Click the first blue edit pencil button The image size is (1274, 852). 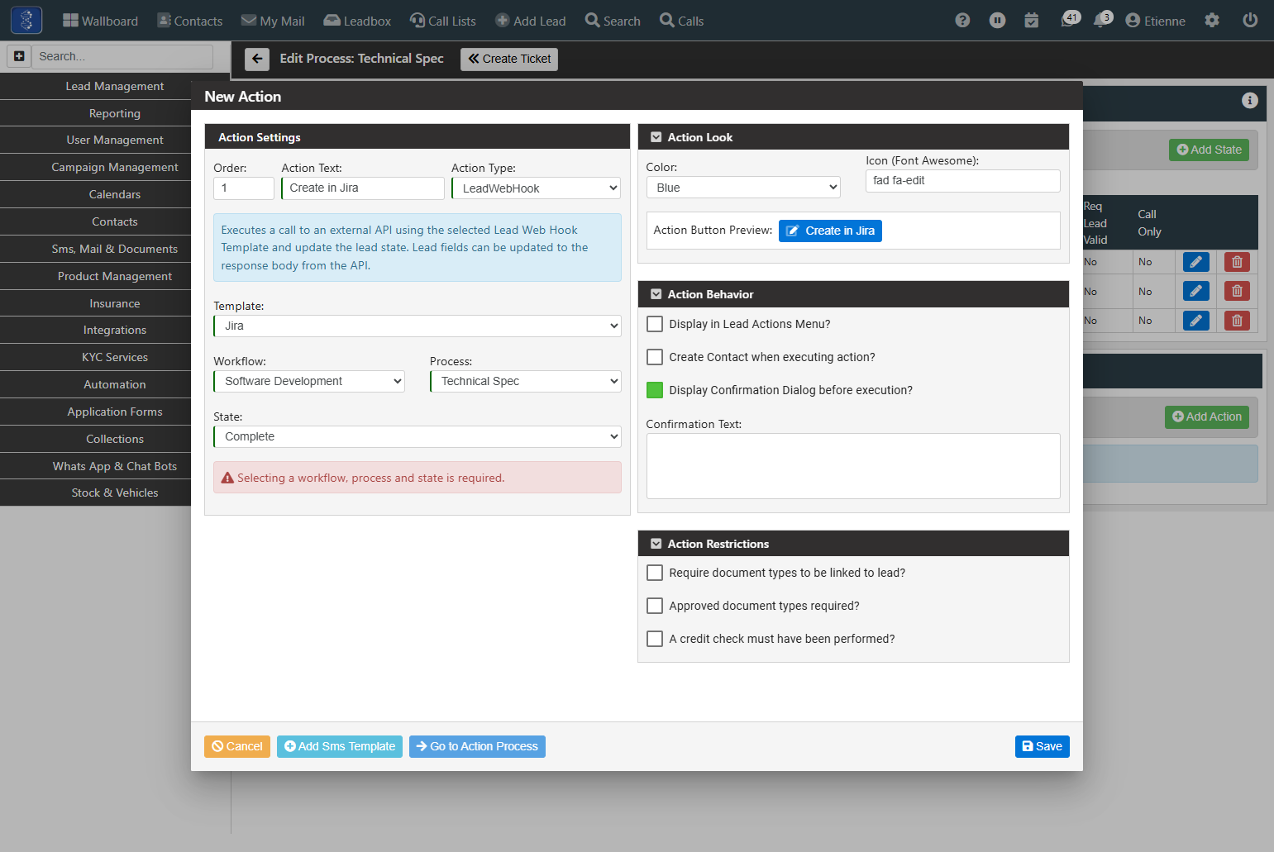pyautogui.click(x=1196, y=262)
